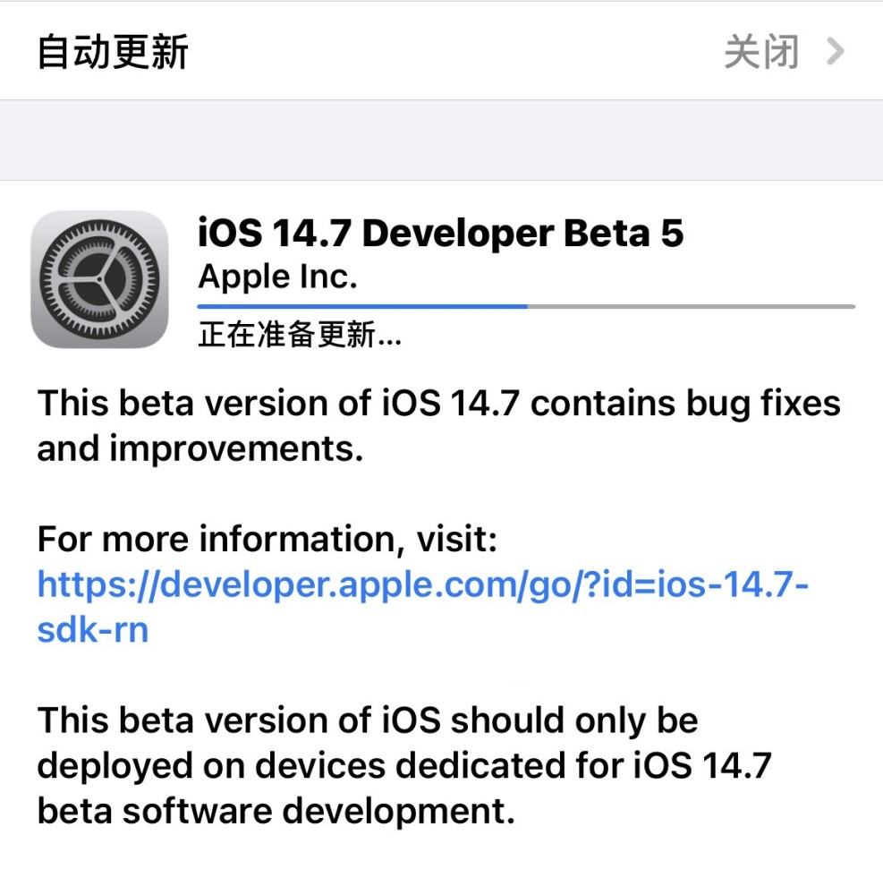Click the gray separator area below 自动更新
Screen dimensions: 883x895
click(x=442, y=141)
